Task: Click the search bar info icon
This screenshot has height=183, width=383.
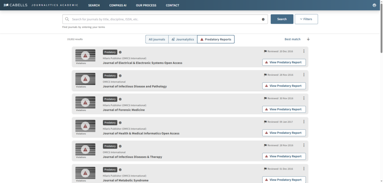Action: 263,19
